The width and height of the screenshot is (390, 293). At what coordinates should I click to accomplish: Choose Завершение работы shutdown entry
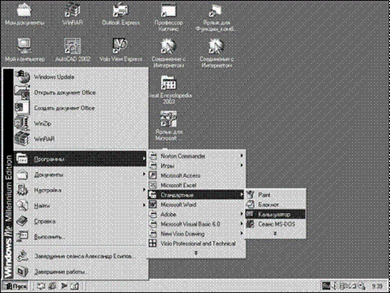tap(81, 272)
